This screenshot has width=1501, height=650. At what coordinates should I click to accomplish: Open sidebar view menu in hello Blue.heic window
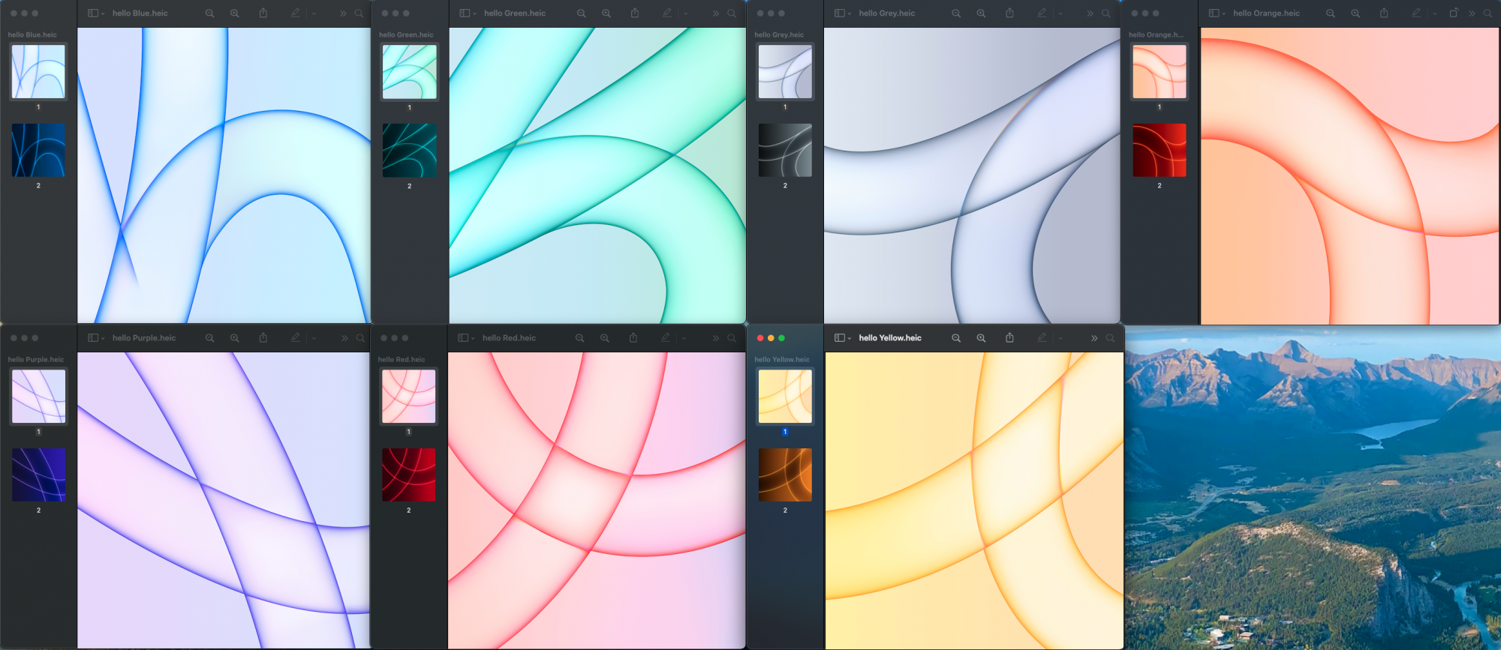pos(96,13)
